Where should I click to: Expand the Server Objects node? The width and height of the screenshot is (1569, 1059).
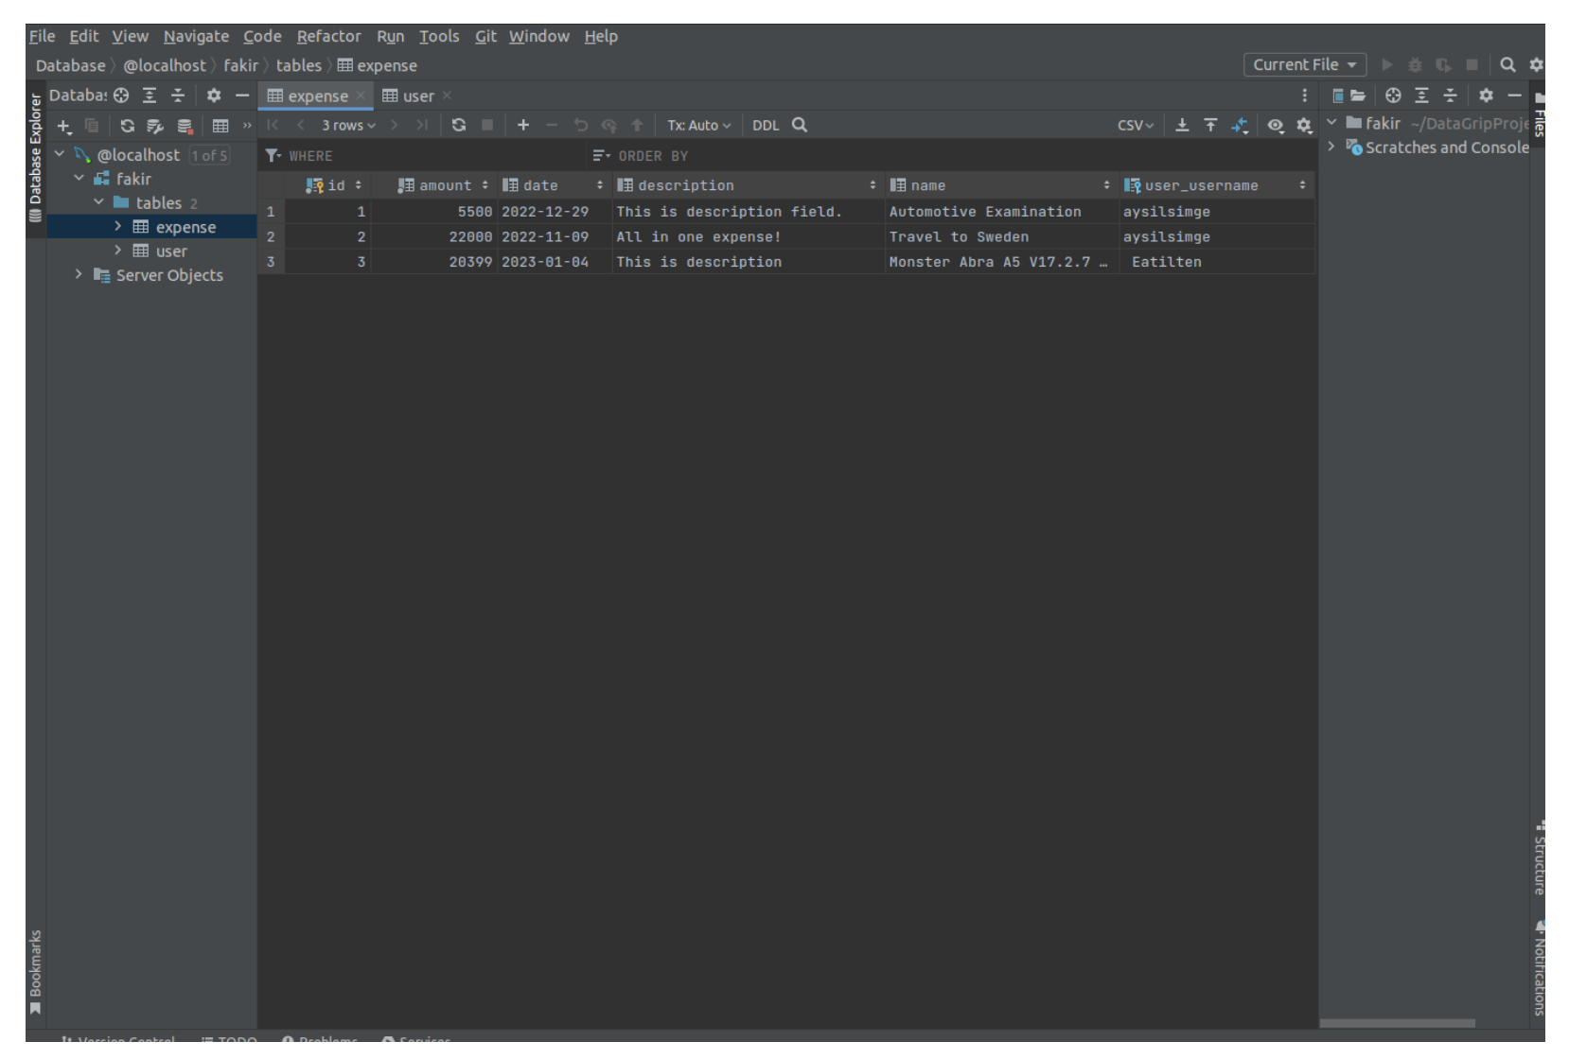[79, 275]
